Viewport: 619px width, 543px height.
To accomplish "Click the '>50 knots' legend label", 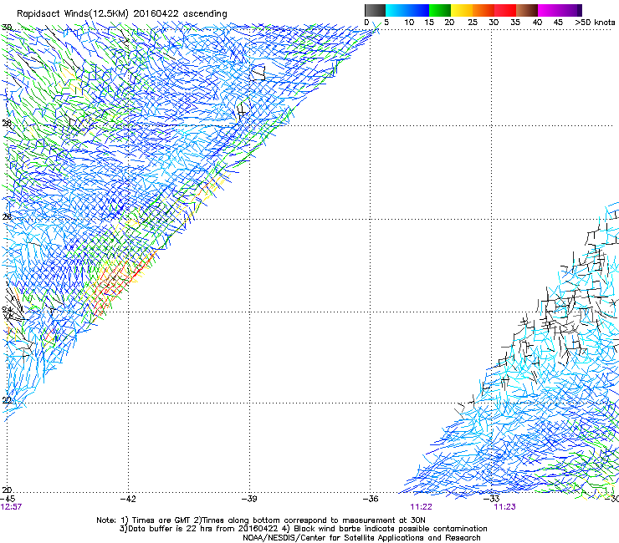I will [595, 22].
